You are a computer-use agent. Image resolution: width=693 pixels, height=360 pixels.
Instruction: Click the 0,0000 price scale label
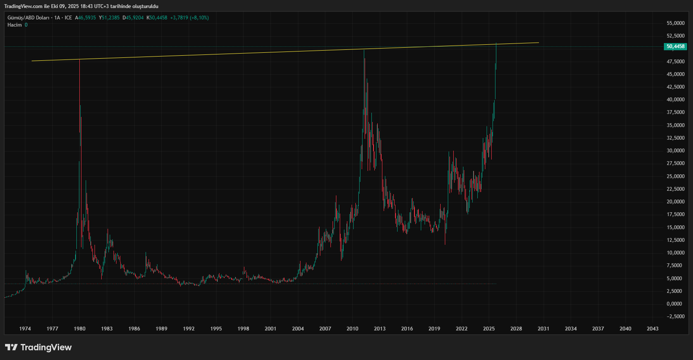point(676,304)
